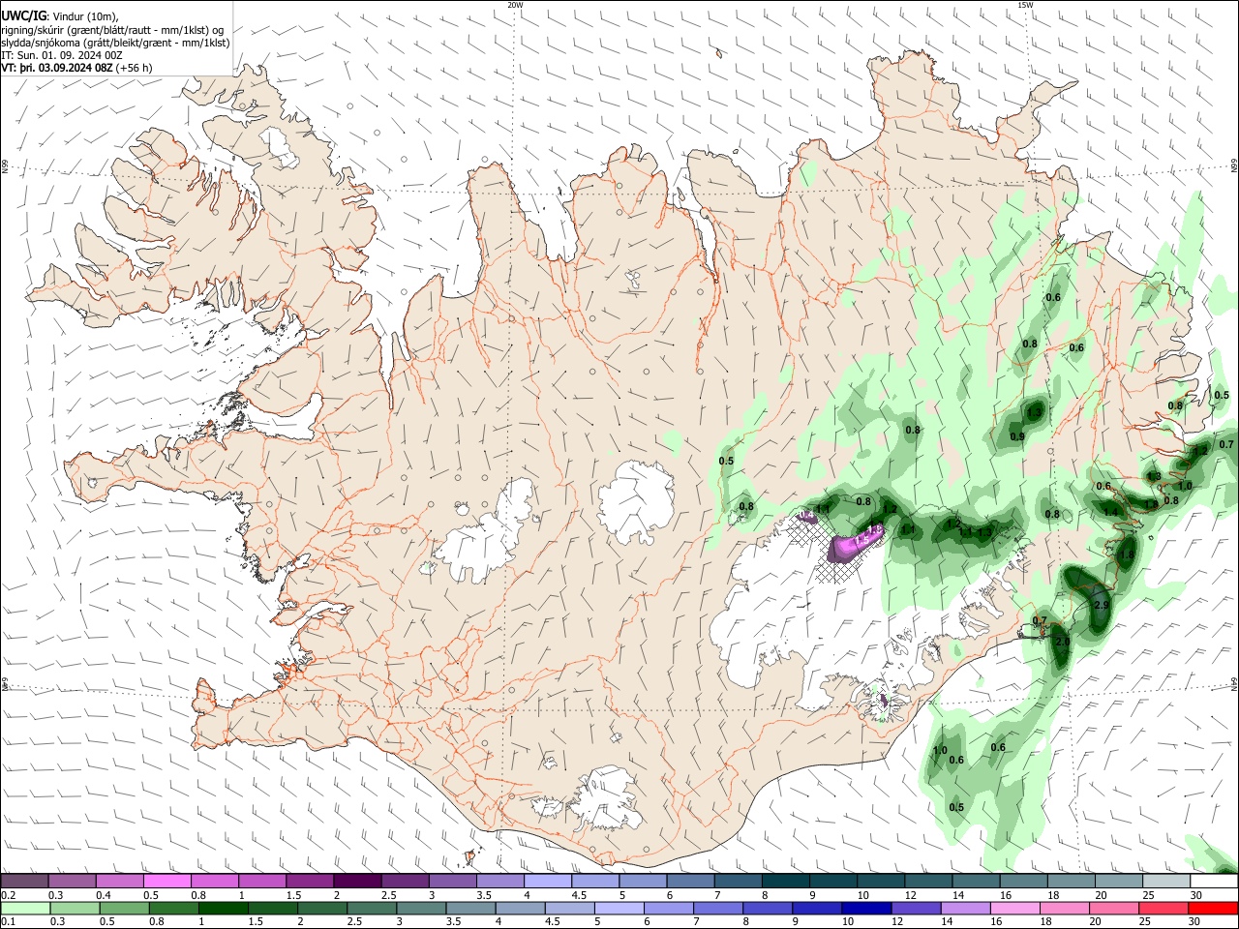Screen dimensions: 1239x929
Task: Pick the bright red lower swatch above 30
Action: (1214, 908)
